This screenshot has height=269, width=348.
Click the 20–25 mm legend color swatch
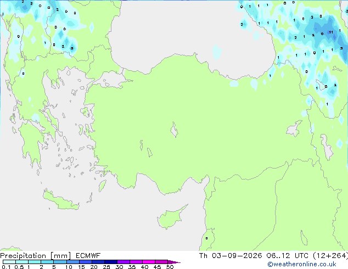coord(98,262)
